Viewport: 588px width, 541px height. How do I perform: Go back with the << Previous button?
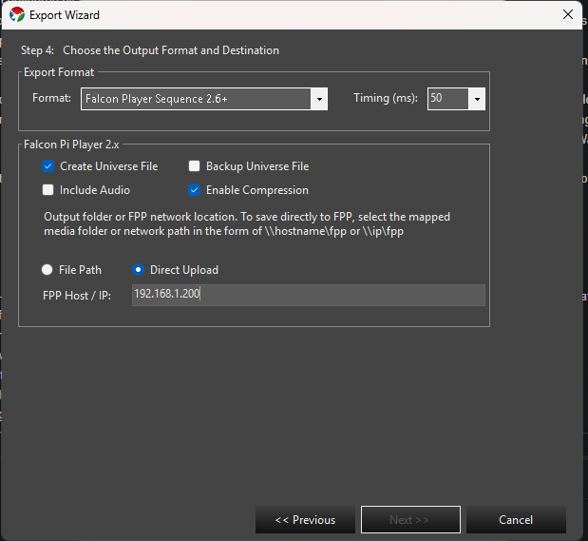[x=305, y=519]
